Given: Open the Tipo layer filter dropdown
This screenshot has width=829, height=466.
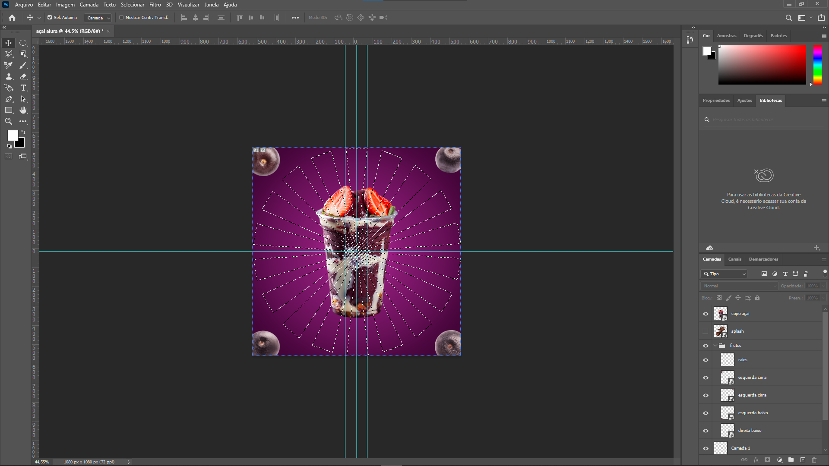Looking at the screenshot, I should tap(724, 274).
